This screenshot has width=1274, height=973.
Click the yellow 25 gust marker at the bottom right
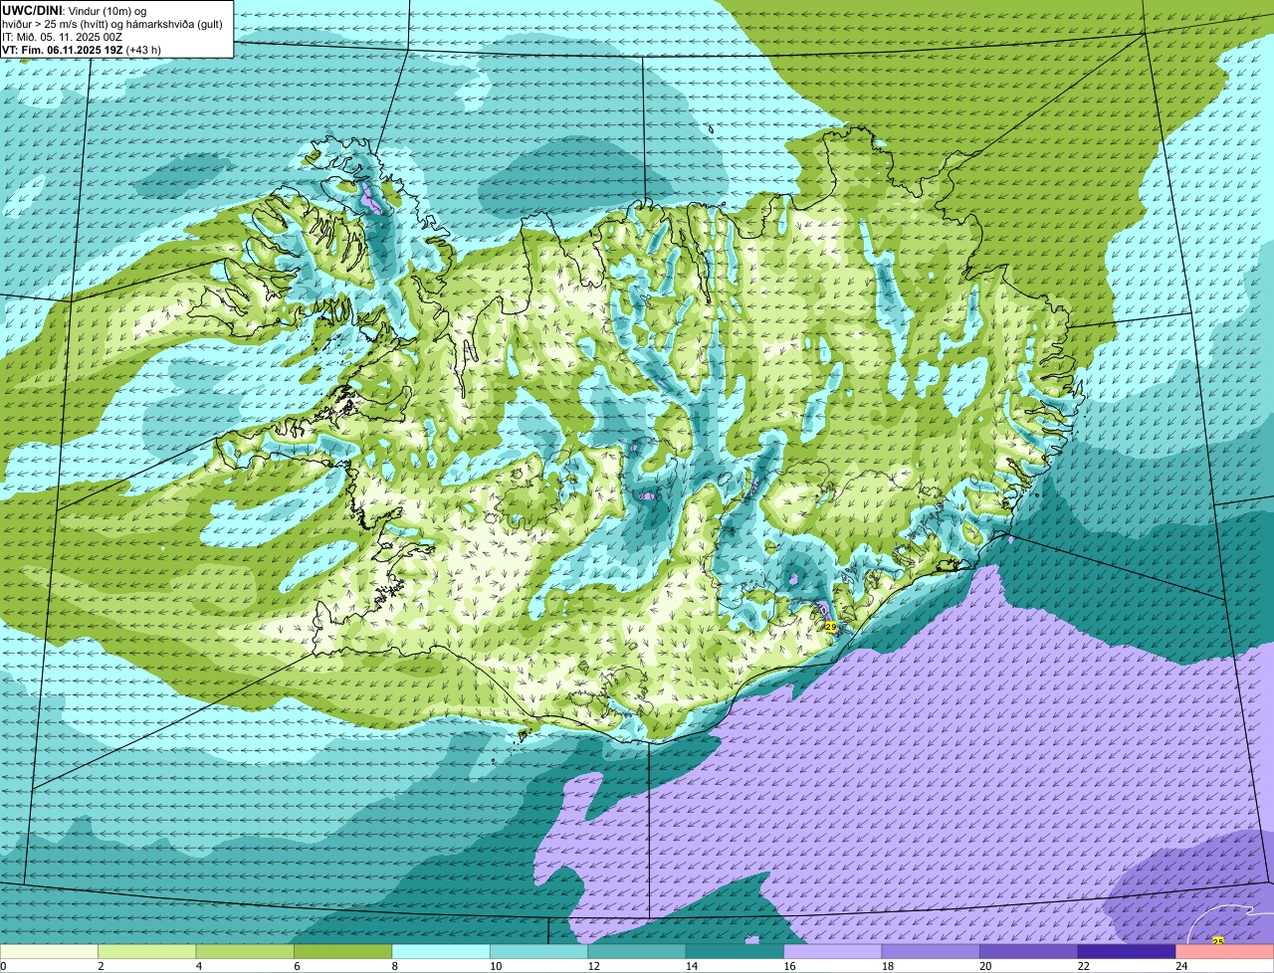pyautogui.click(x=1218, y=940)
